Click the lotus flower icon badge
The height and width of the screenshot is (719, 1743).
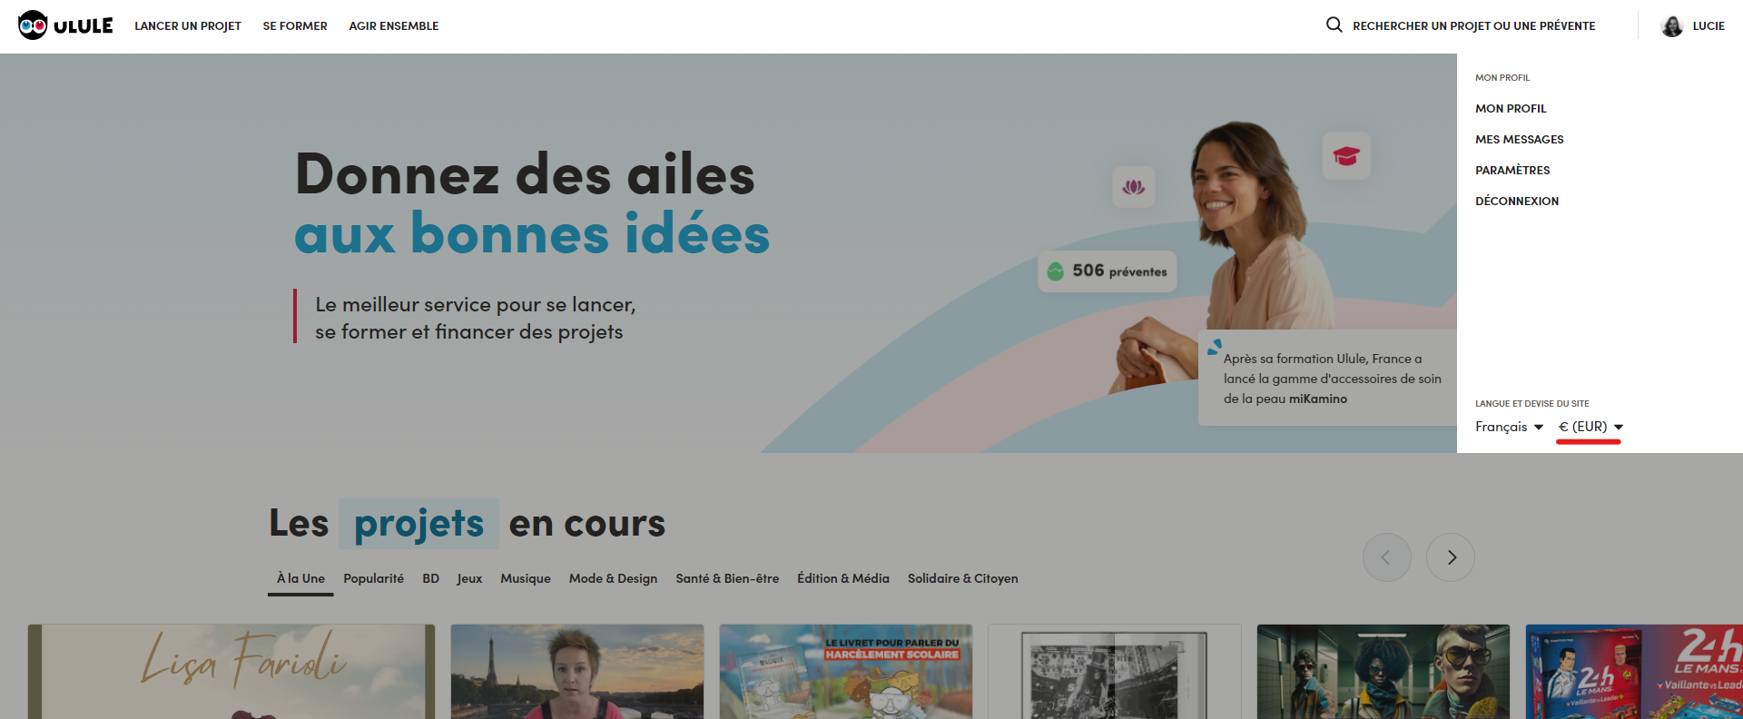pyautogui.click(x=1134, y=187)
